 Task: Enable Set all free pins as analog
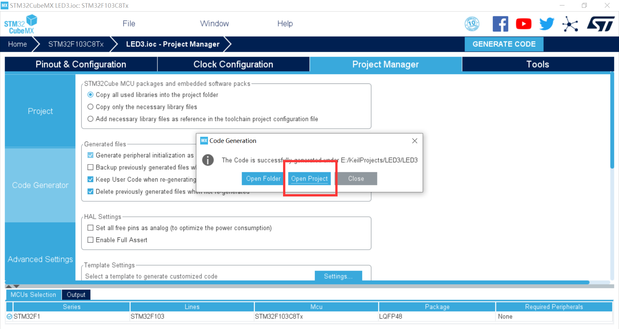(91, 228)
